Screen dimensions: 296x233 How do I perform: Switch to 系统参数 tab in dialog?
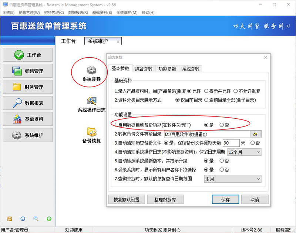[x=191, y=69]
